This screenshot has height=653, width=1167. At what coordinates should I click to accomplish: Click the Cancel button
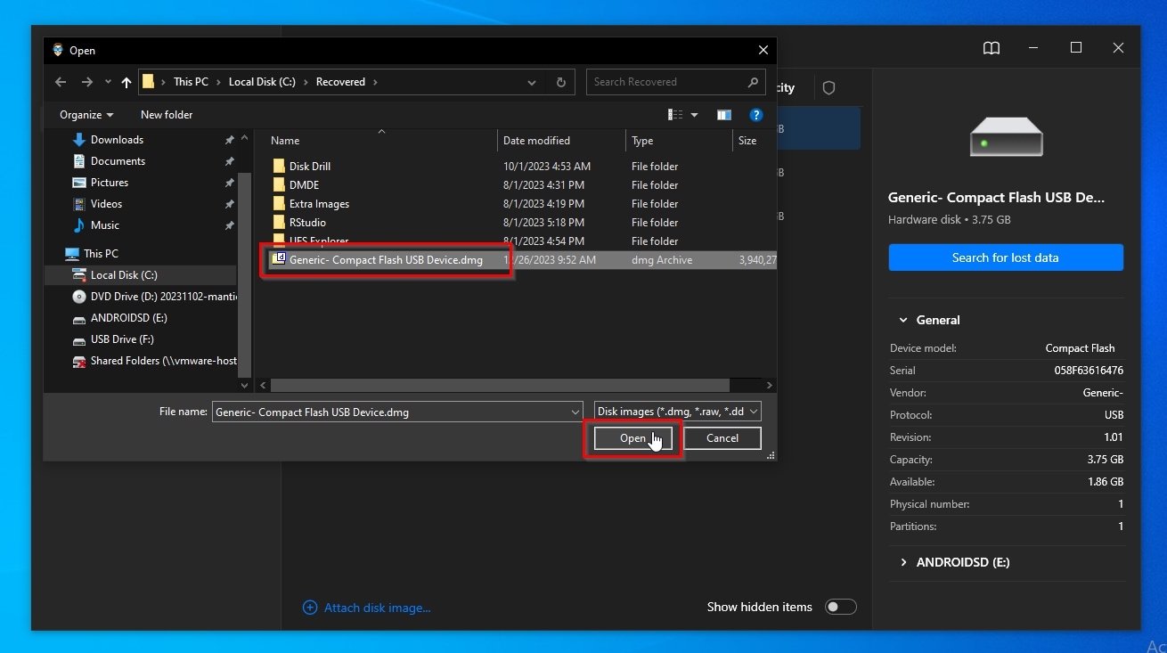(x=722, y=438)
